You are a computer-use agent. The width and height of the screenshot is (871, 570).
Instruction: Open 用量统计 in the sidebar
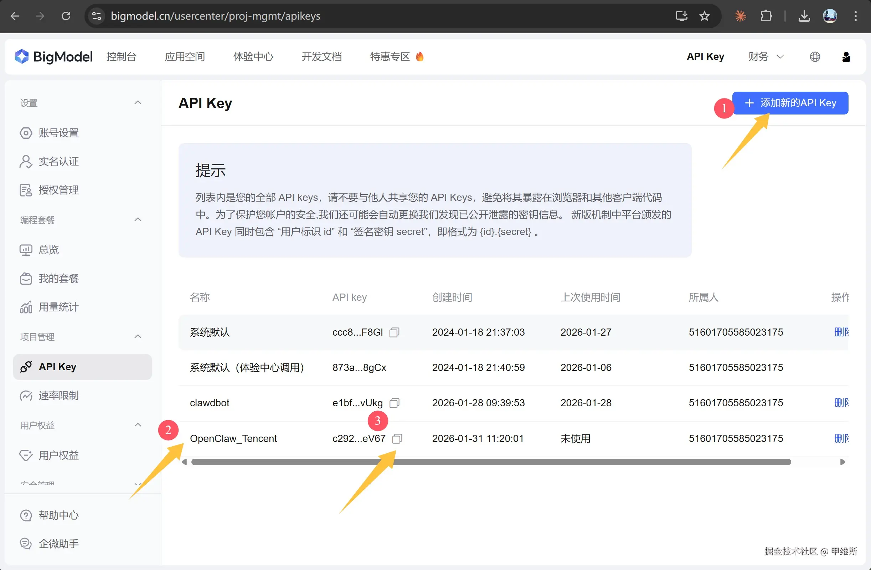[58, 307]
